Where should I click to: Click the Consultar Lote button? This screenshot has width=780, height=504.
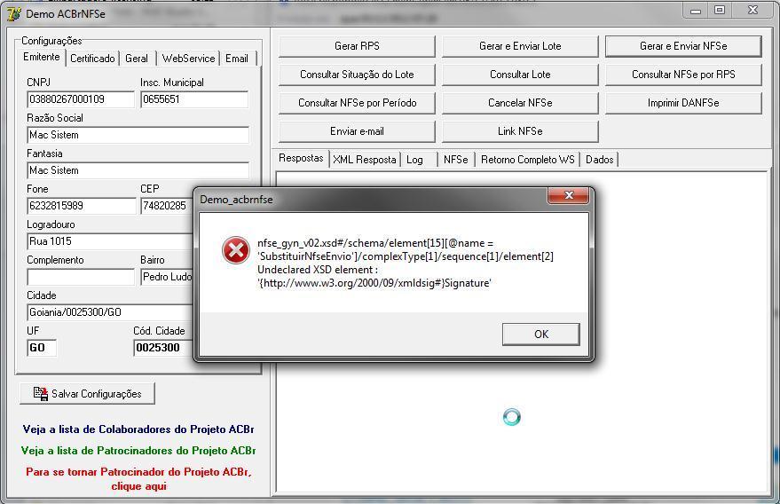pos(520,75)
